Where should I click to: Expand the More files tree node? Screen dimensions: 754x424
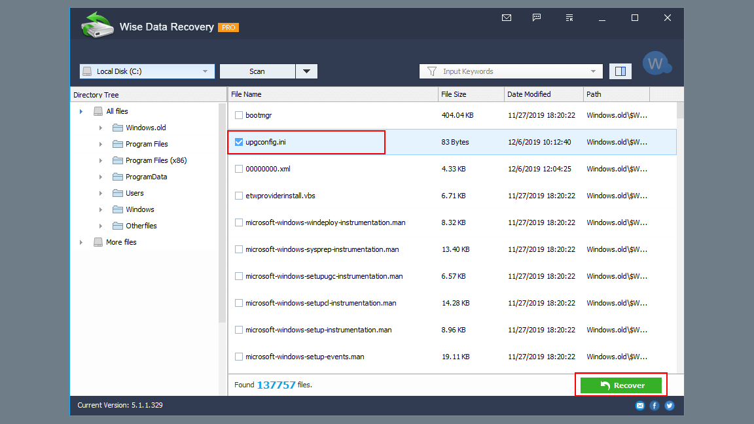coord(81,242)
